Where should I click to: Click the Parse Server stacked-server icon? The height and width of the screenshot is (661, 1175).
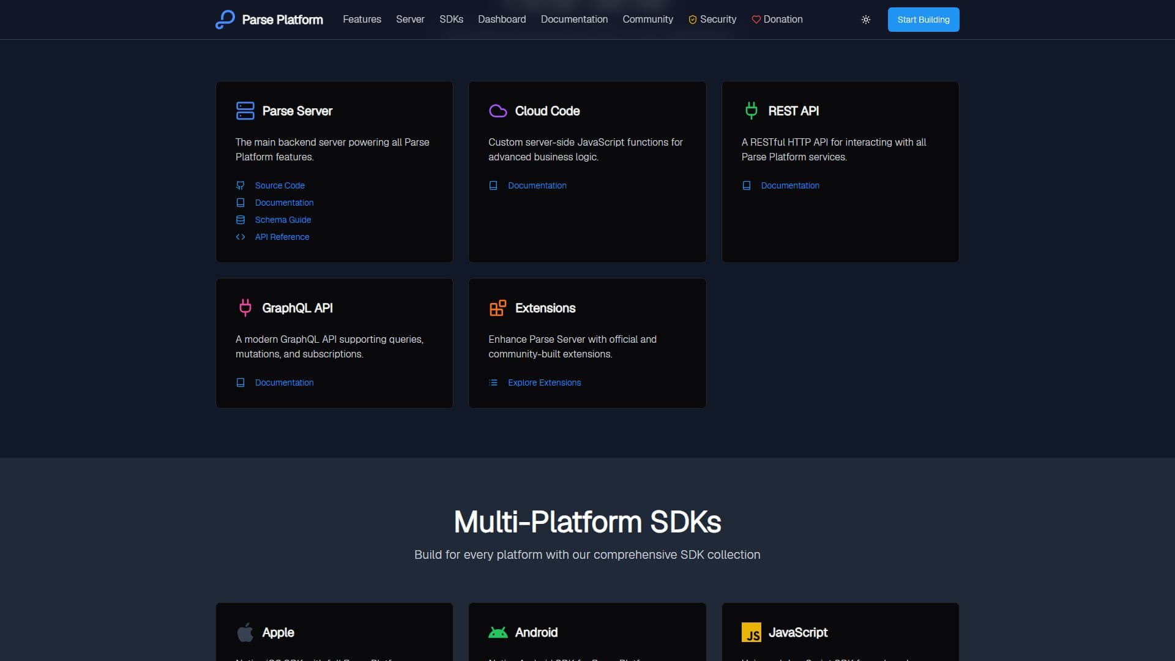pos(245,111)
